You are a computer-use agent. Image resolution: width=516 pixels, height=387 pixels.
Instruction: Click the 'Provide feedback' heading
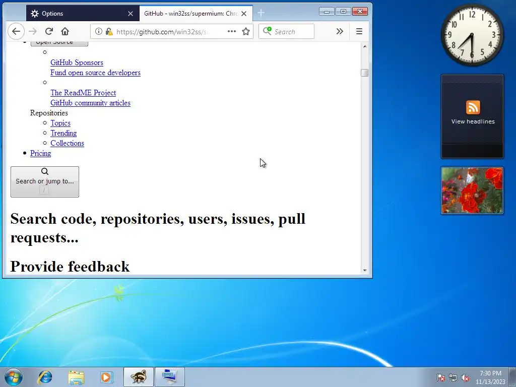[x=70, y=267]
